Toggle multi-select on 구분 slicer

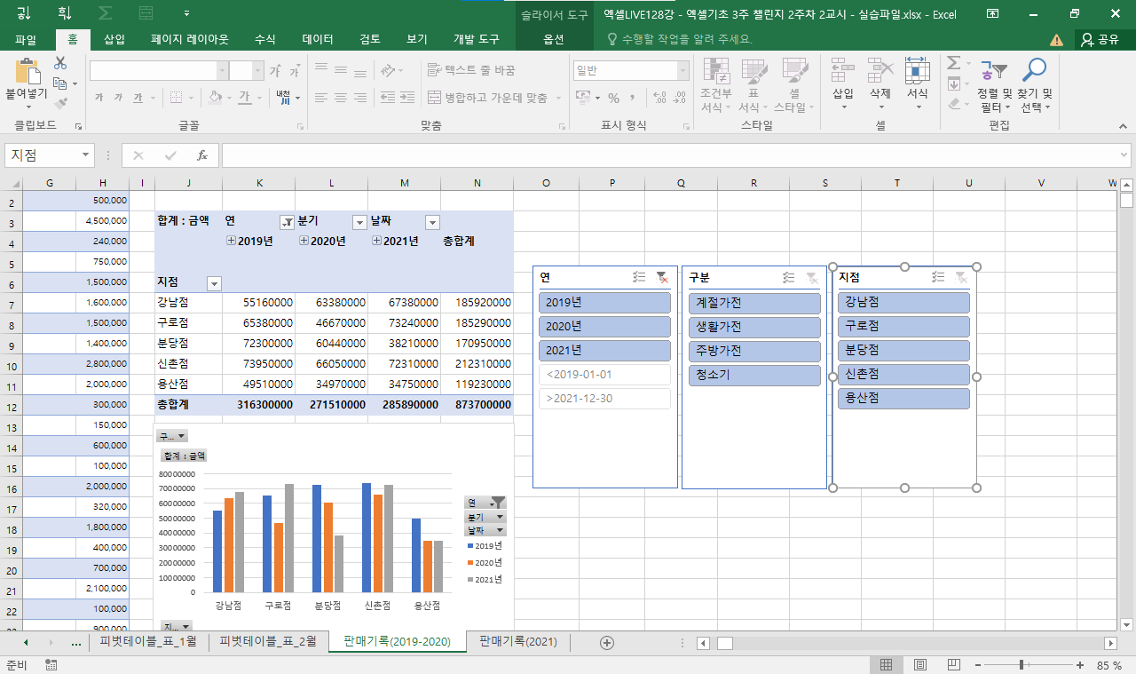[788, 278]
